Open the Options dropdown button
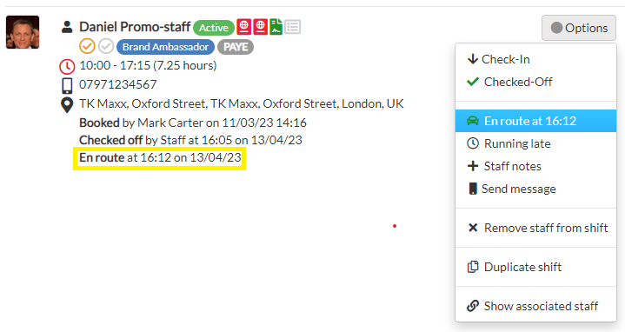 coord(579,28)
